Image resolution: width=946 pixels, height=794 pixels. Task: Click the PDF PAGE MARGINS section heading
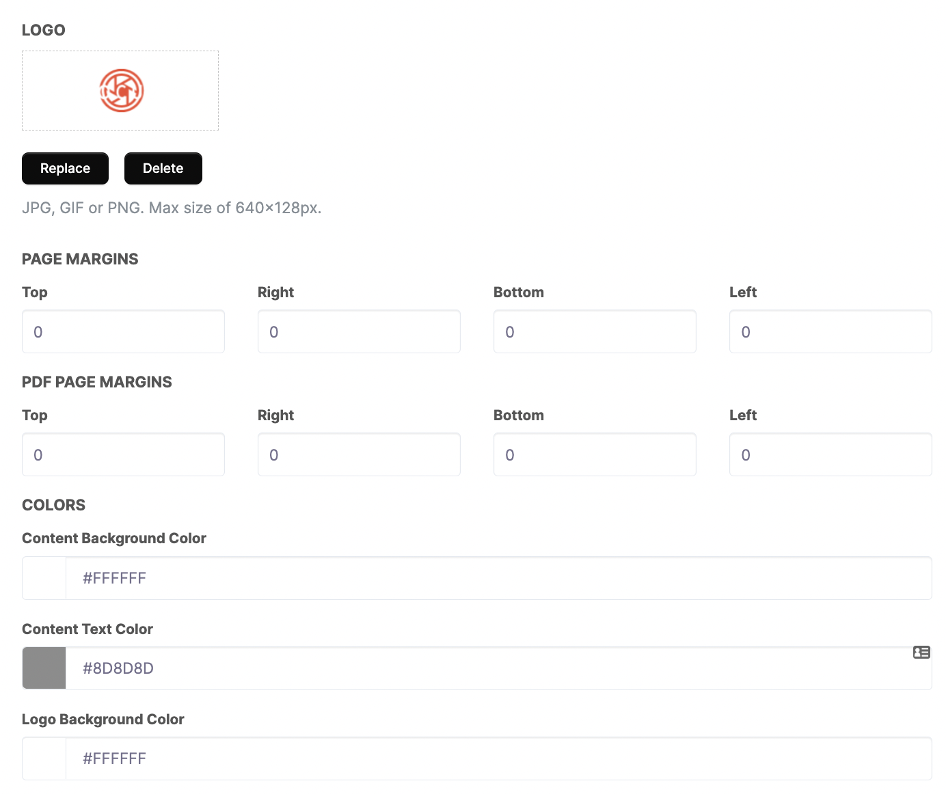(97, 382)
